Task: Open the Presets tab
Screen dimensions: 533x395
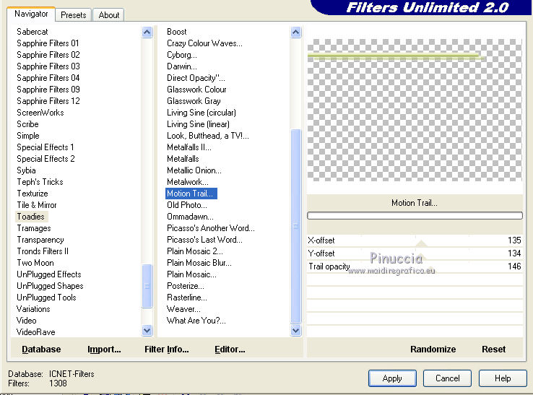Action: pos(73,15)
